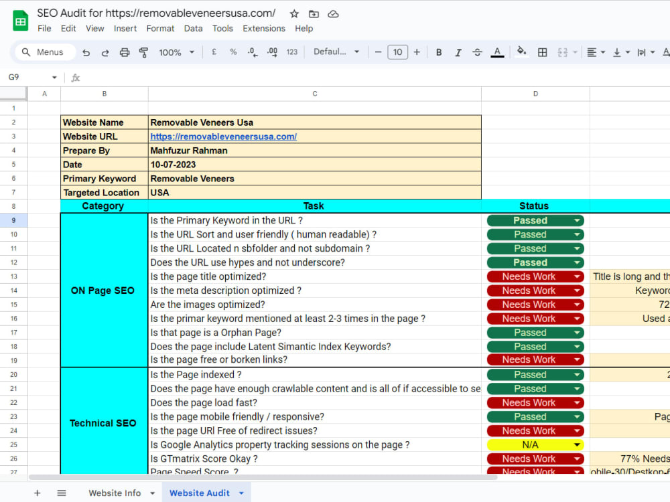Open status dropdown for Page indexed row
Viewport: 670px width, 502px height.
576,375
